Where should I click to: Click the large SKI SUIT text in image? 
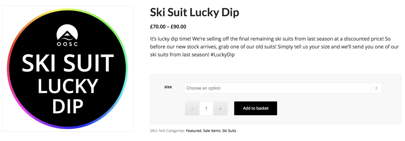[68, 64]
